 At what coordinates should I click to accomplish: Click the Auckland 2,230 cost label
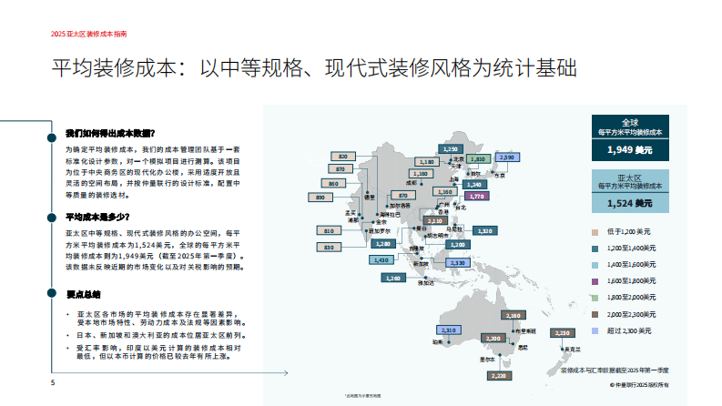pyautogui.click(x=564, y=333)
